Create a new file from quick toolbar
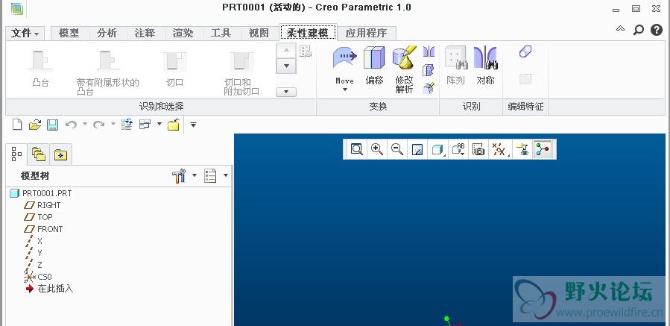 (17, 125)
